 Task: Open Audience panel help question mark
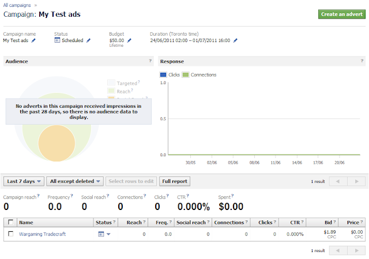coord(150,61)
